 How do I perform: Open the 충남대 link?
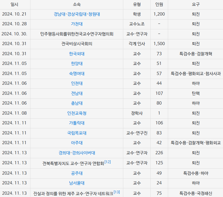(x=77, y=103)
